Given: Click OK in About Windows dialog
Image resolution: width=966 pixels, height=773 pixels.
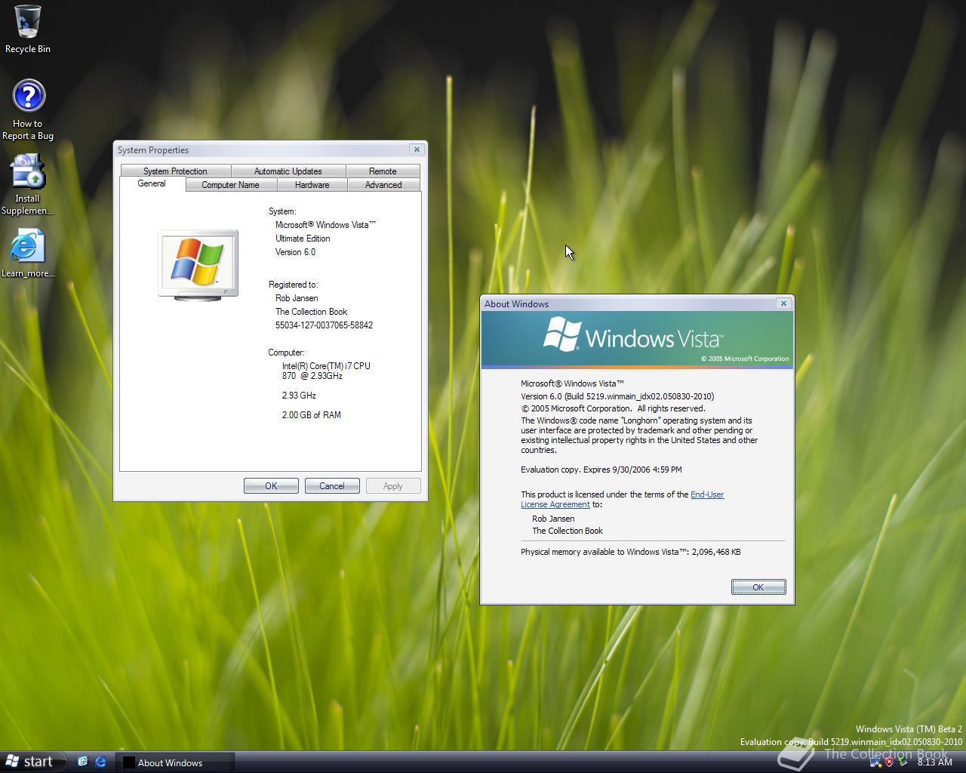Looking at the screenshot, I should 758,587.
